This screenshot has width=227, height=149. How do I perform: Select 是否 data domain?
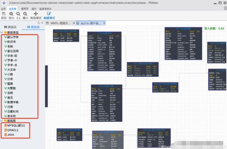coord(9,97)
